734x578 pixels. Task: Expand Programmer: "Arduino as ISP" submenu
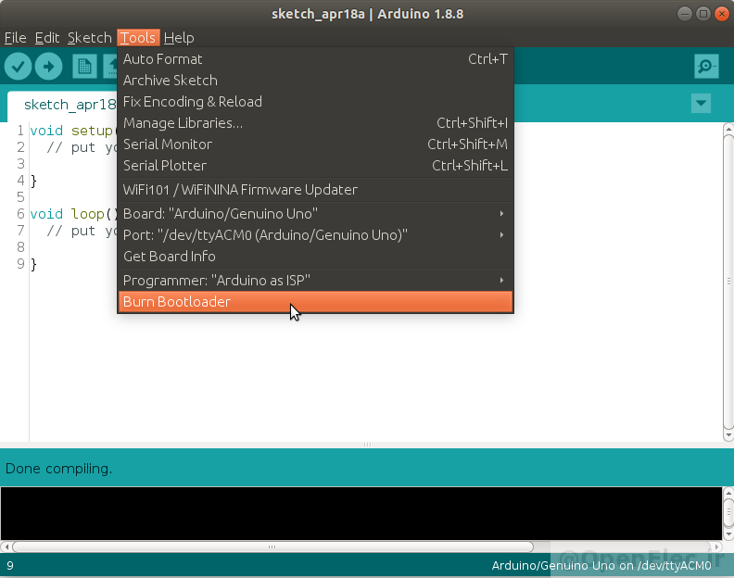pos(315,281)
